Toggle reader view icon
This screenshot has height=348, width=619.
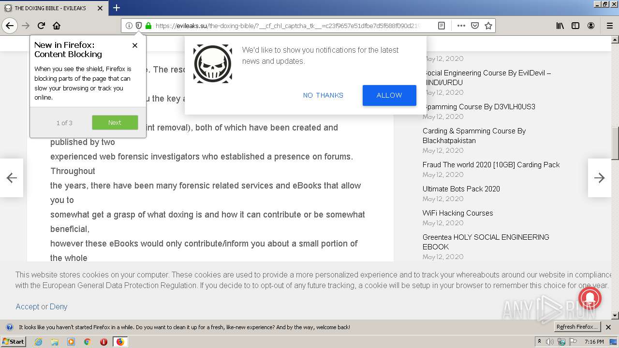[x=442, y=26]
